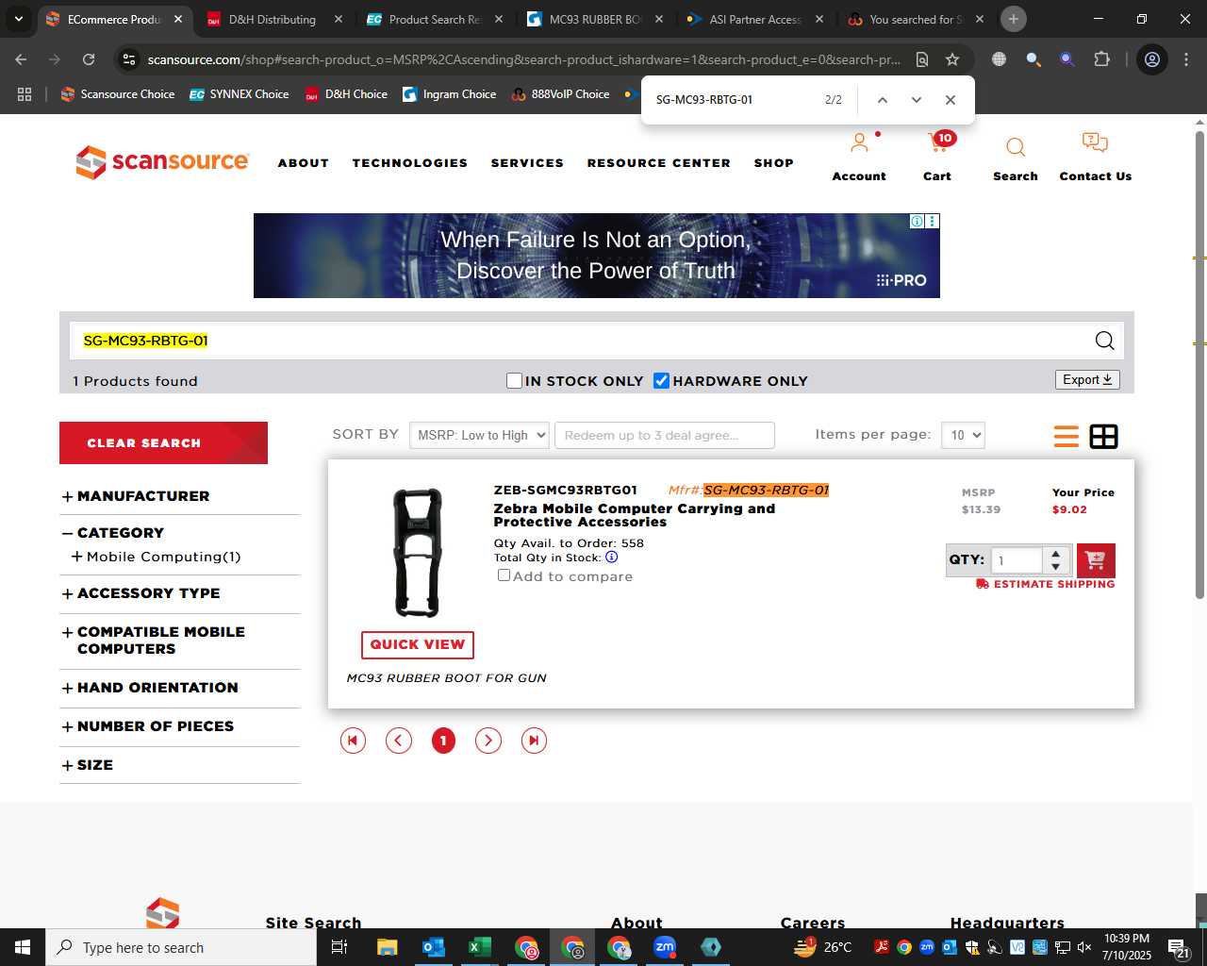Reload the current page
Screen dimensions: 1207x966
coord(89,59)
